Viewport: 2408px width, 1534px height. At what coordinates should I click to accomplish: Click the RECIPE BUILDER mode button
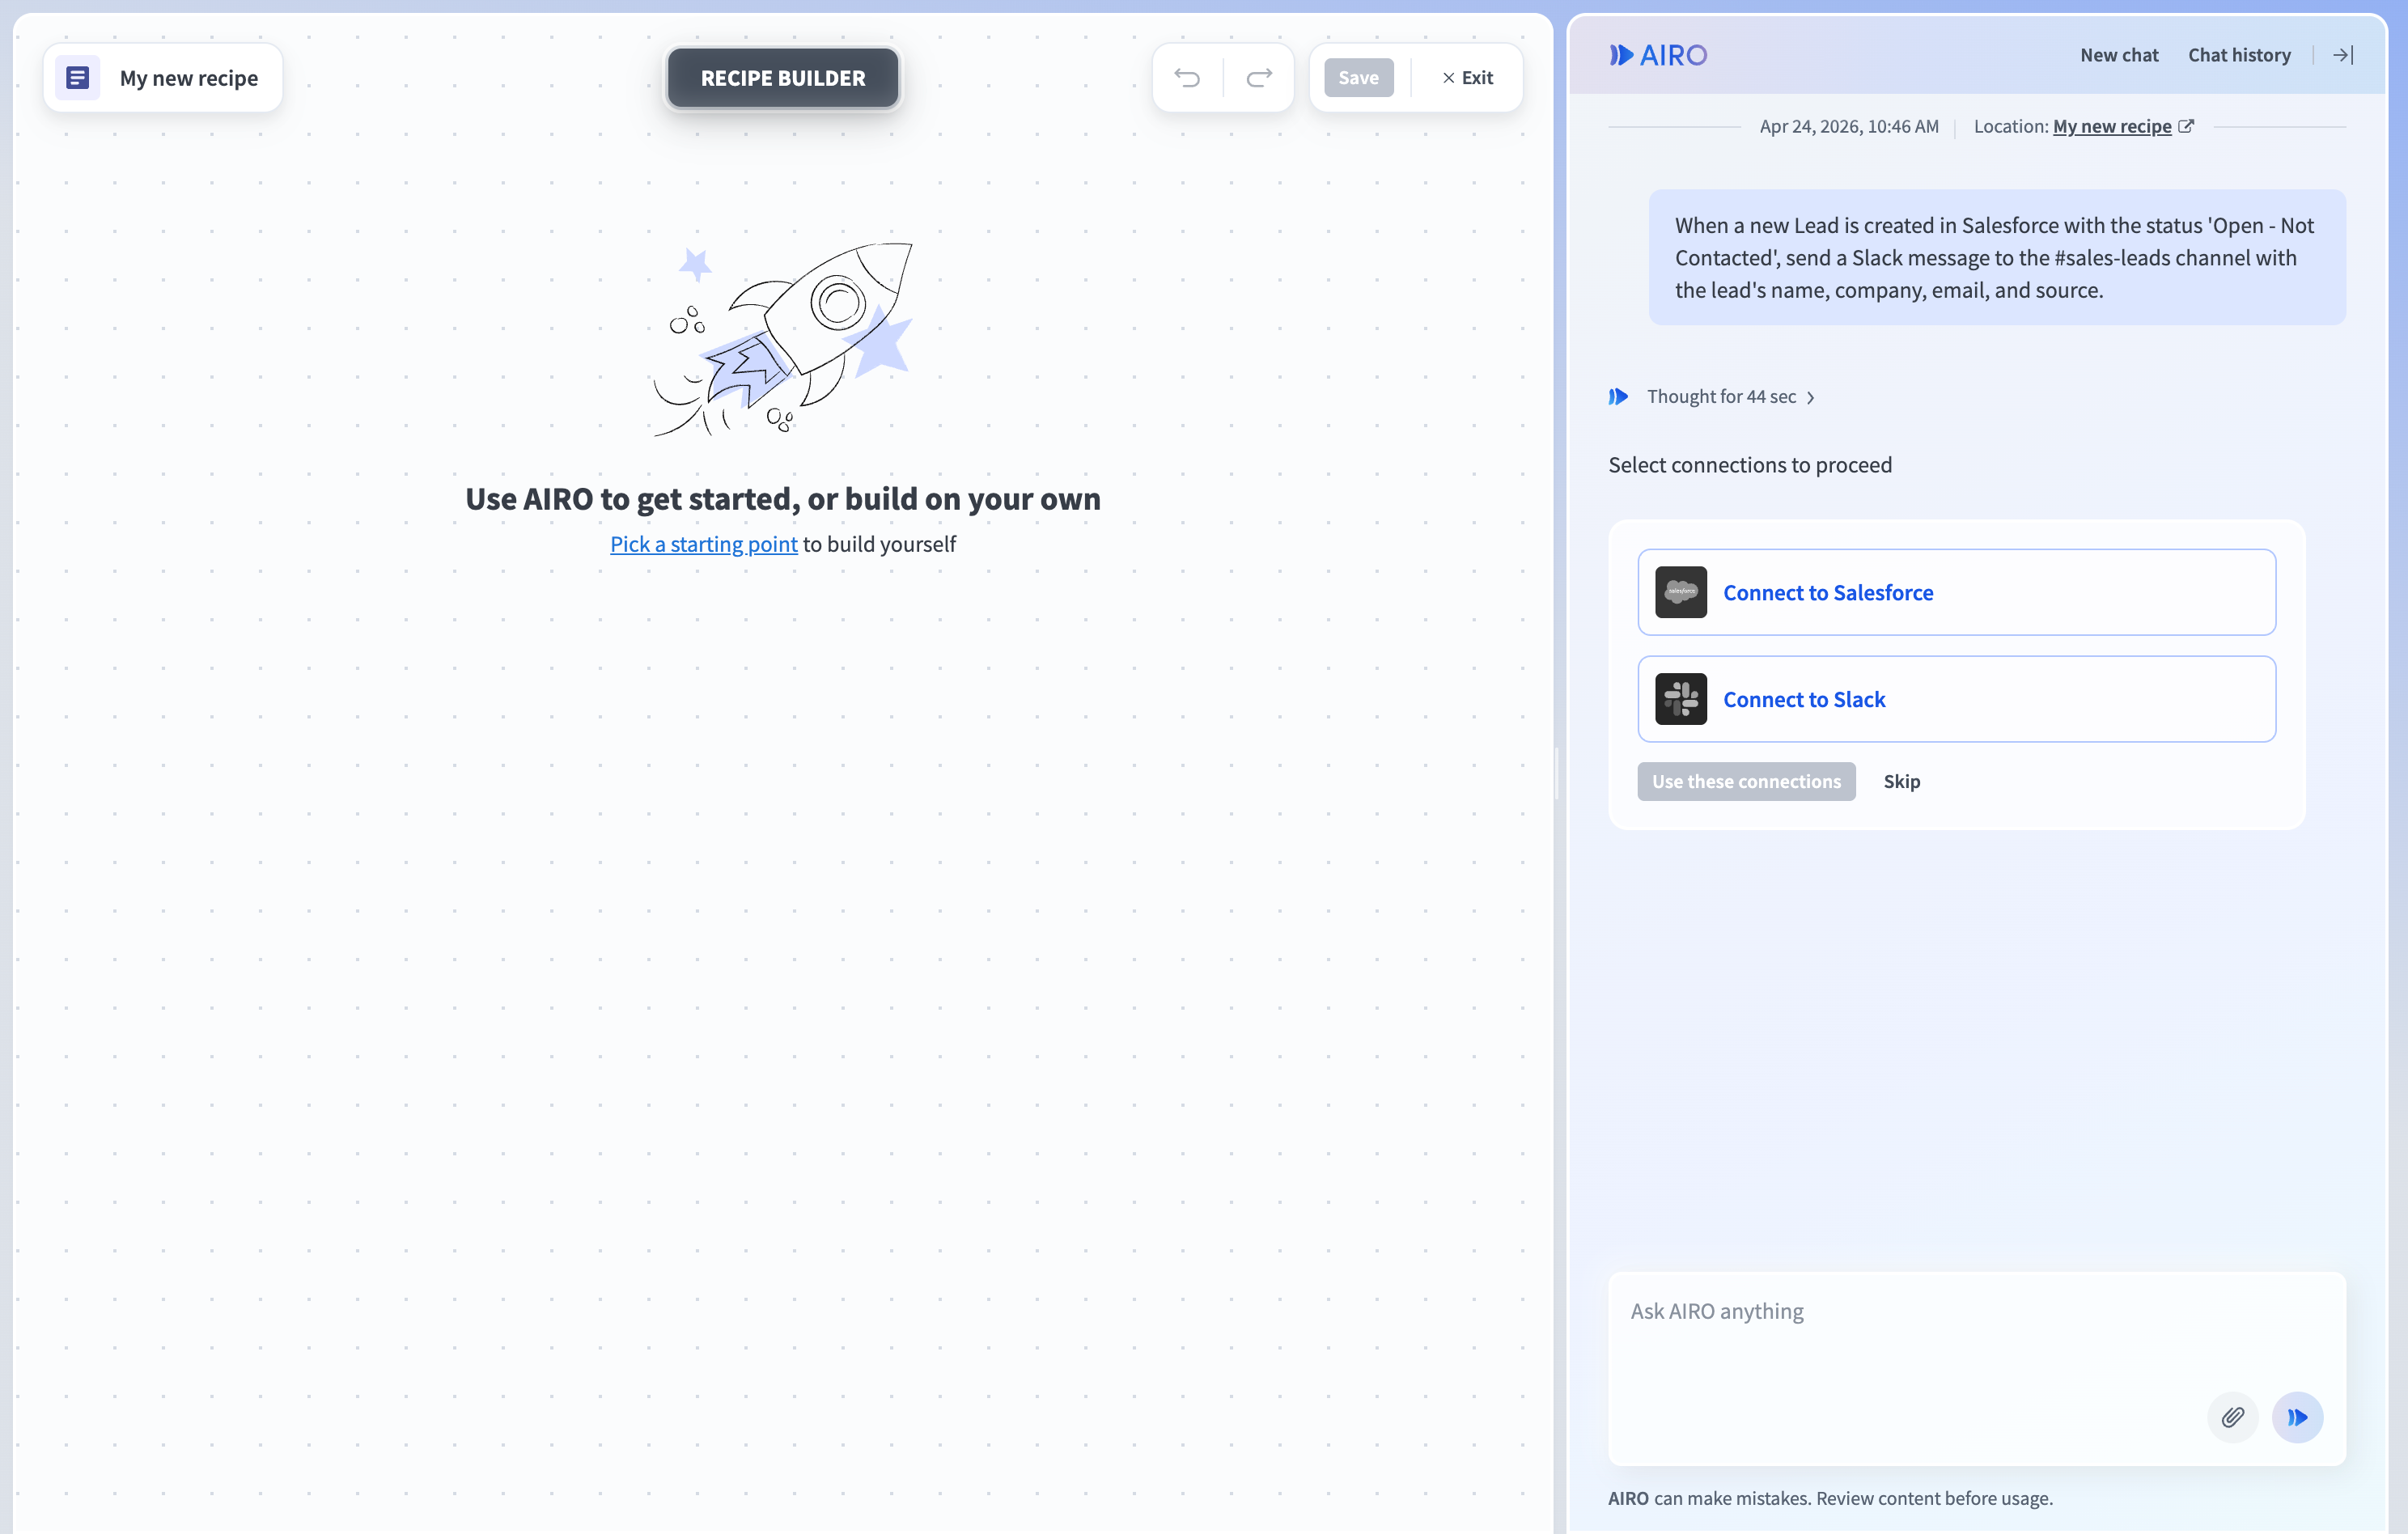783,78
